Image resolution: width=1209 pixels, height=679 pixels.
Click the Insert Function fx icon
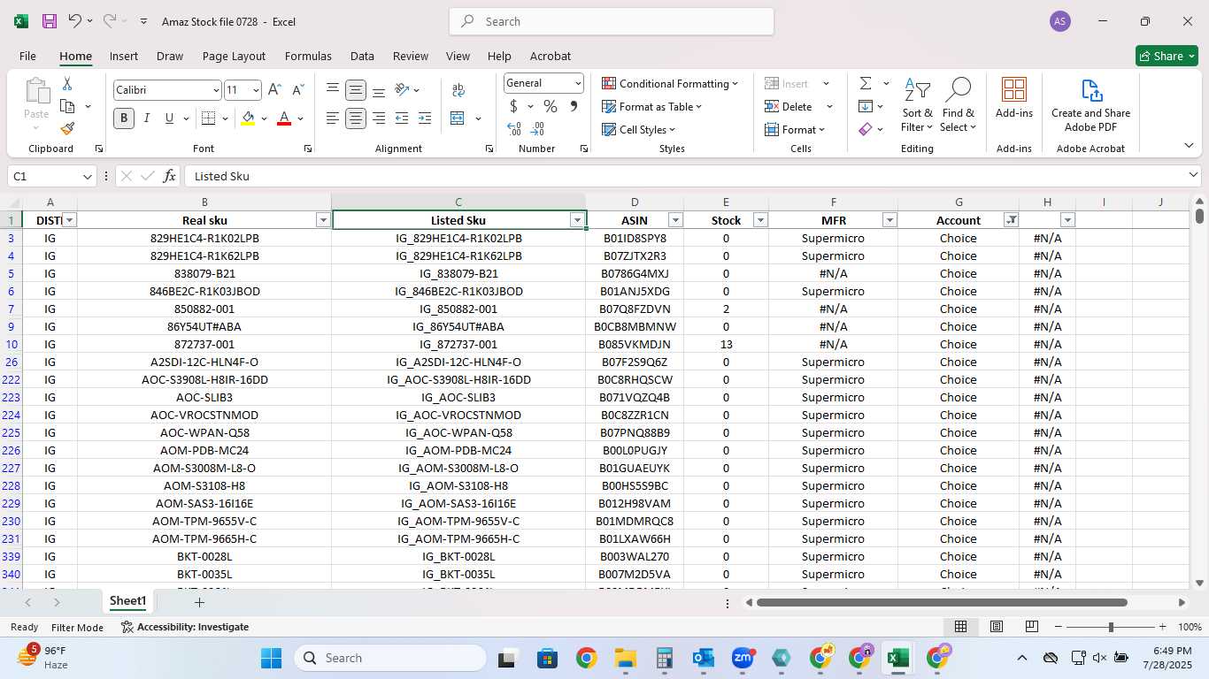point(170,176)
